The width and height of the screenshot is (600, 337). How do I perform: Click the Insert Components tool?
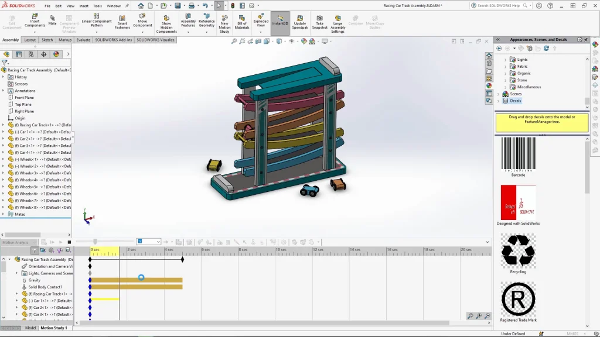coord(35,21)
